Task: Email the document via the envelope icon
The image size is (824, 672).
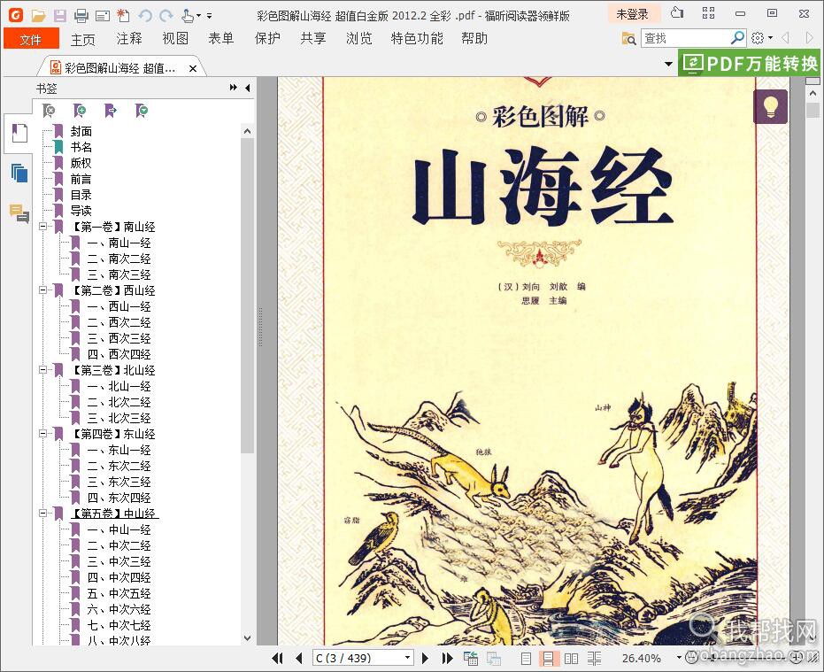Action: click(x=103, y=16)
